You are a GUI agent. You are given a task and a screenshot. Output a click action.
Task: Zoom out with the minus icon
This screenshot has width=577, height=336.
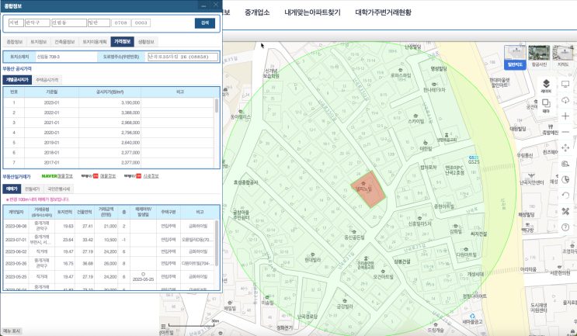coord(565,132)
